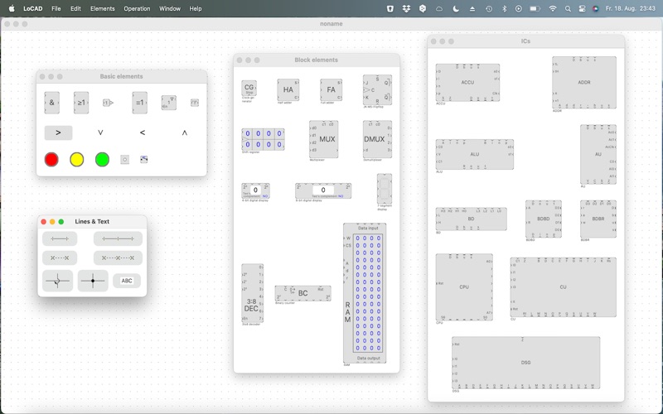Screen dimensions: 663x414
Task: Select the OR gate (≥1) element
Action: [x=81, y=103]
